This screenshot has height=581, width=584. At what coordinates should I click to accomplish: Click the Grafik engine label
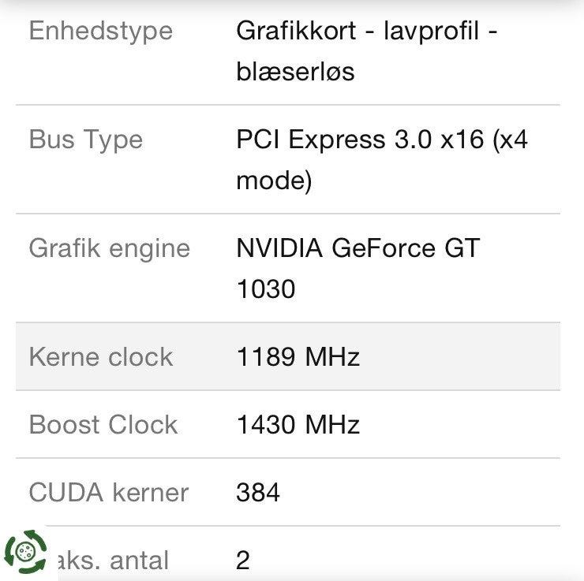[110, 248]
